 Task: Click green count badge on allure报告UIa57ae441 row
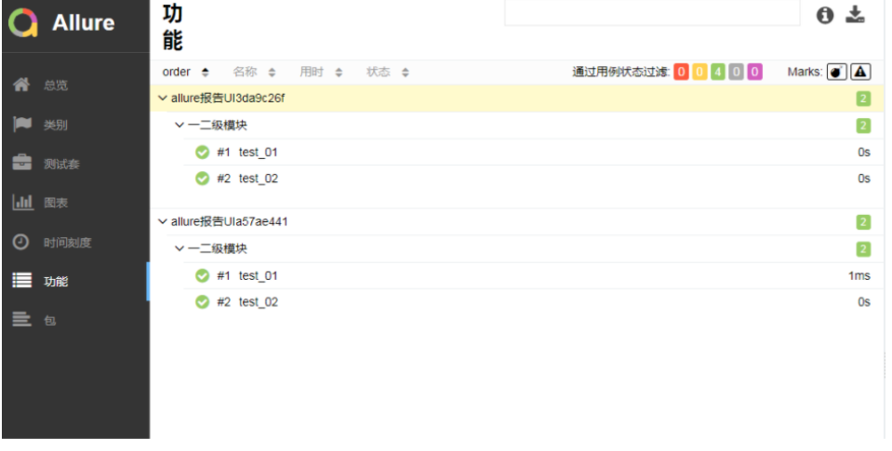click(x=863, y=222)
